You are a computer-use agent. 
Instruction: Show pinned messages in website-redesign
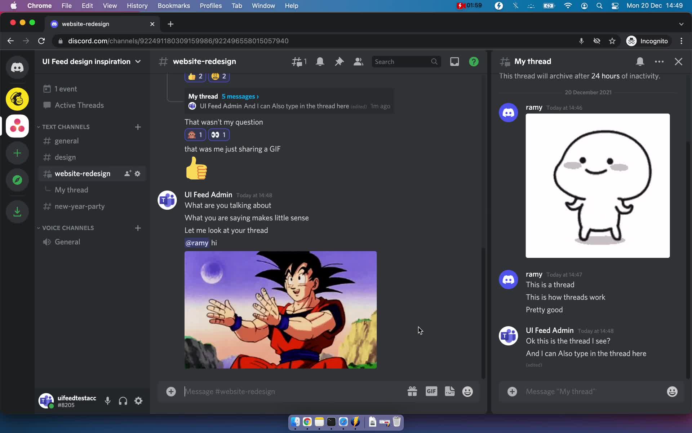(x=339, y=62)
